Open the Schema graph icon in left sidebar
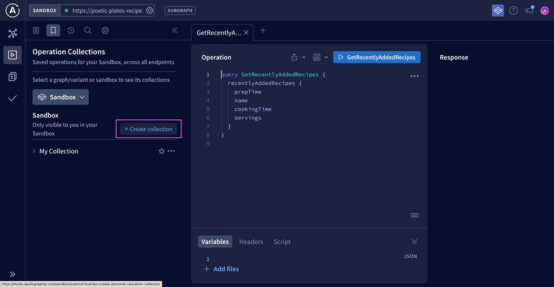This screenshot has width=554, height=287. (12, 33)
